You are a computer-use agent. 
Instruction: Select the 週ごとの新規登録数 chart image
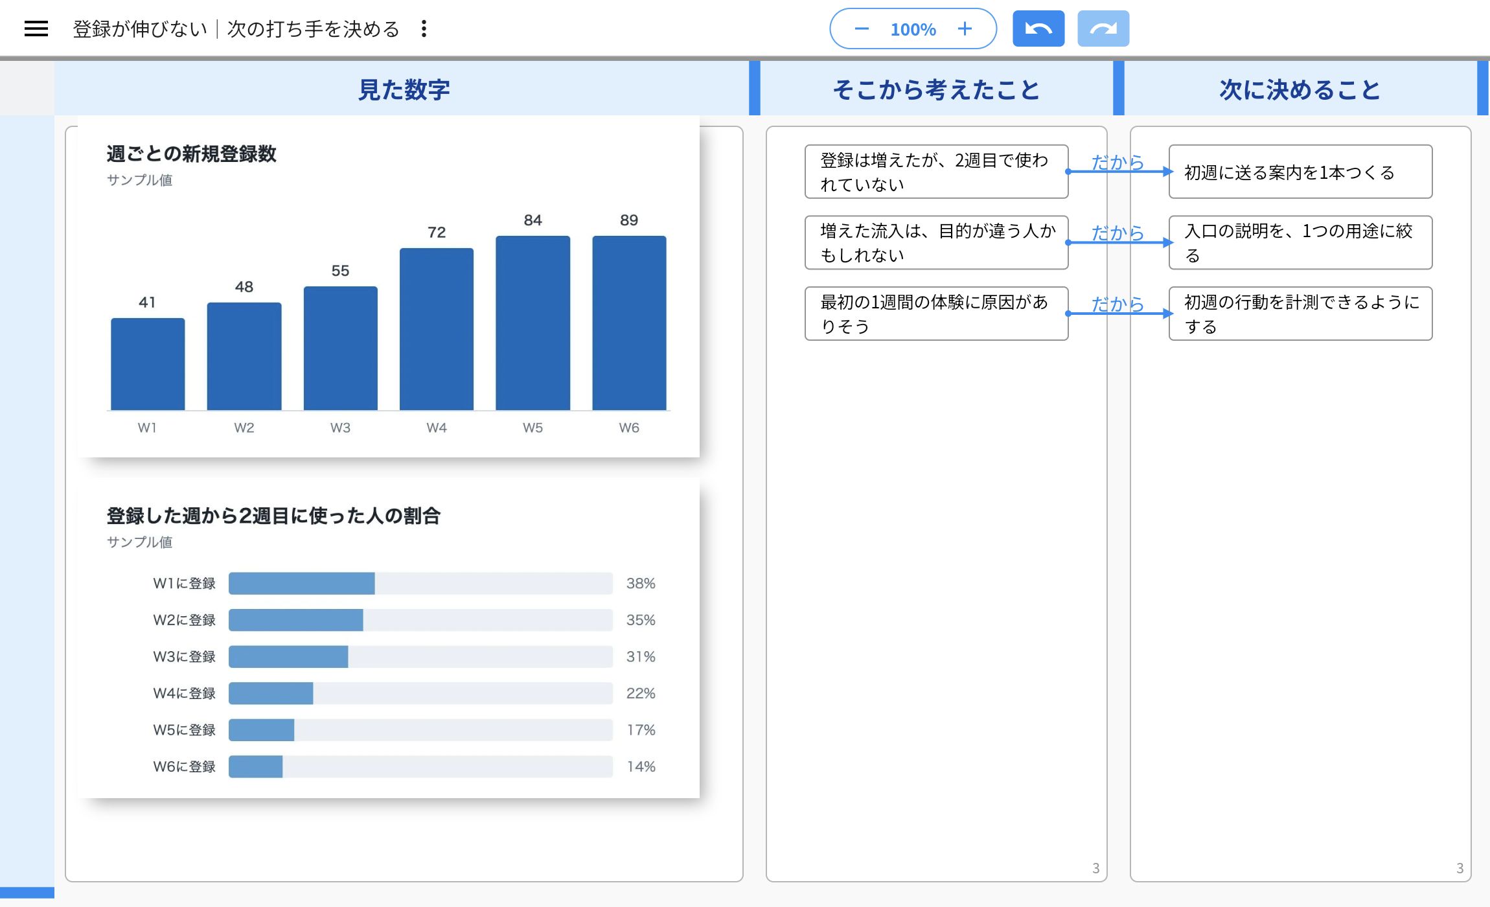tap(389, 287)
